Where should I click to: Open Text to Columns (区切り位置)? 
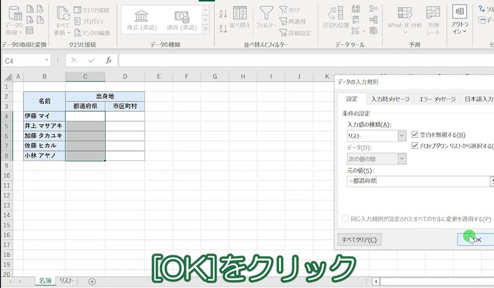[x=336, y=17]
